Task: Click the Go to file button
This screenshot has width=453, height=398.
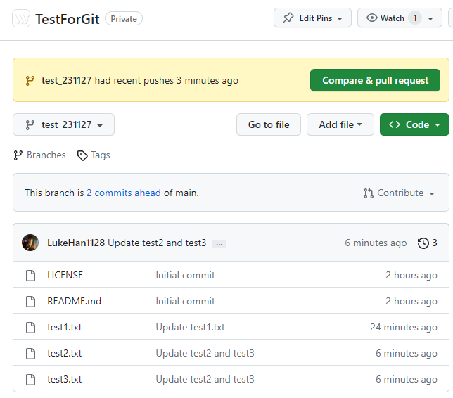Action: pos(268,124)
